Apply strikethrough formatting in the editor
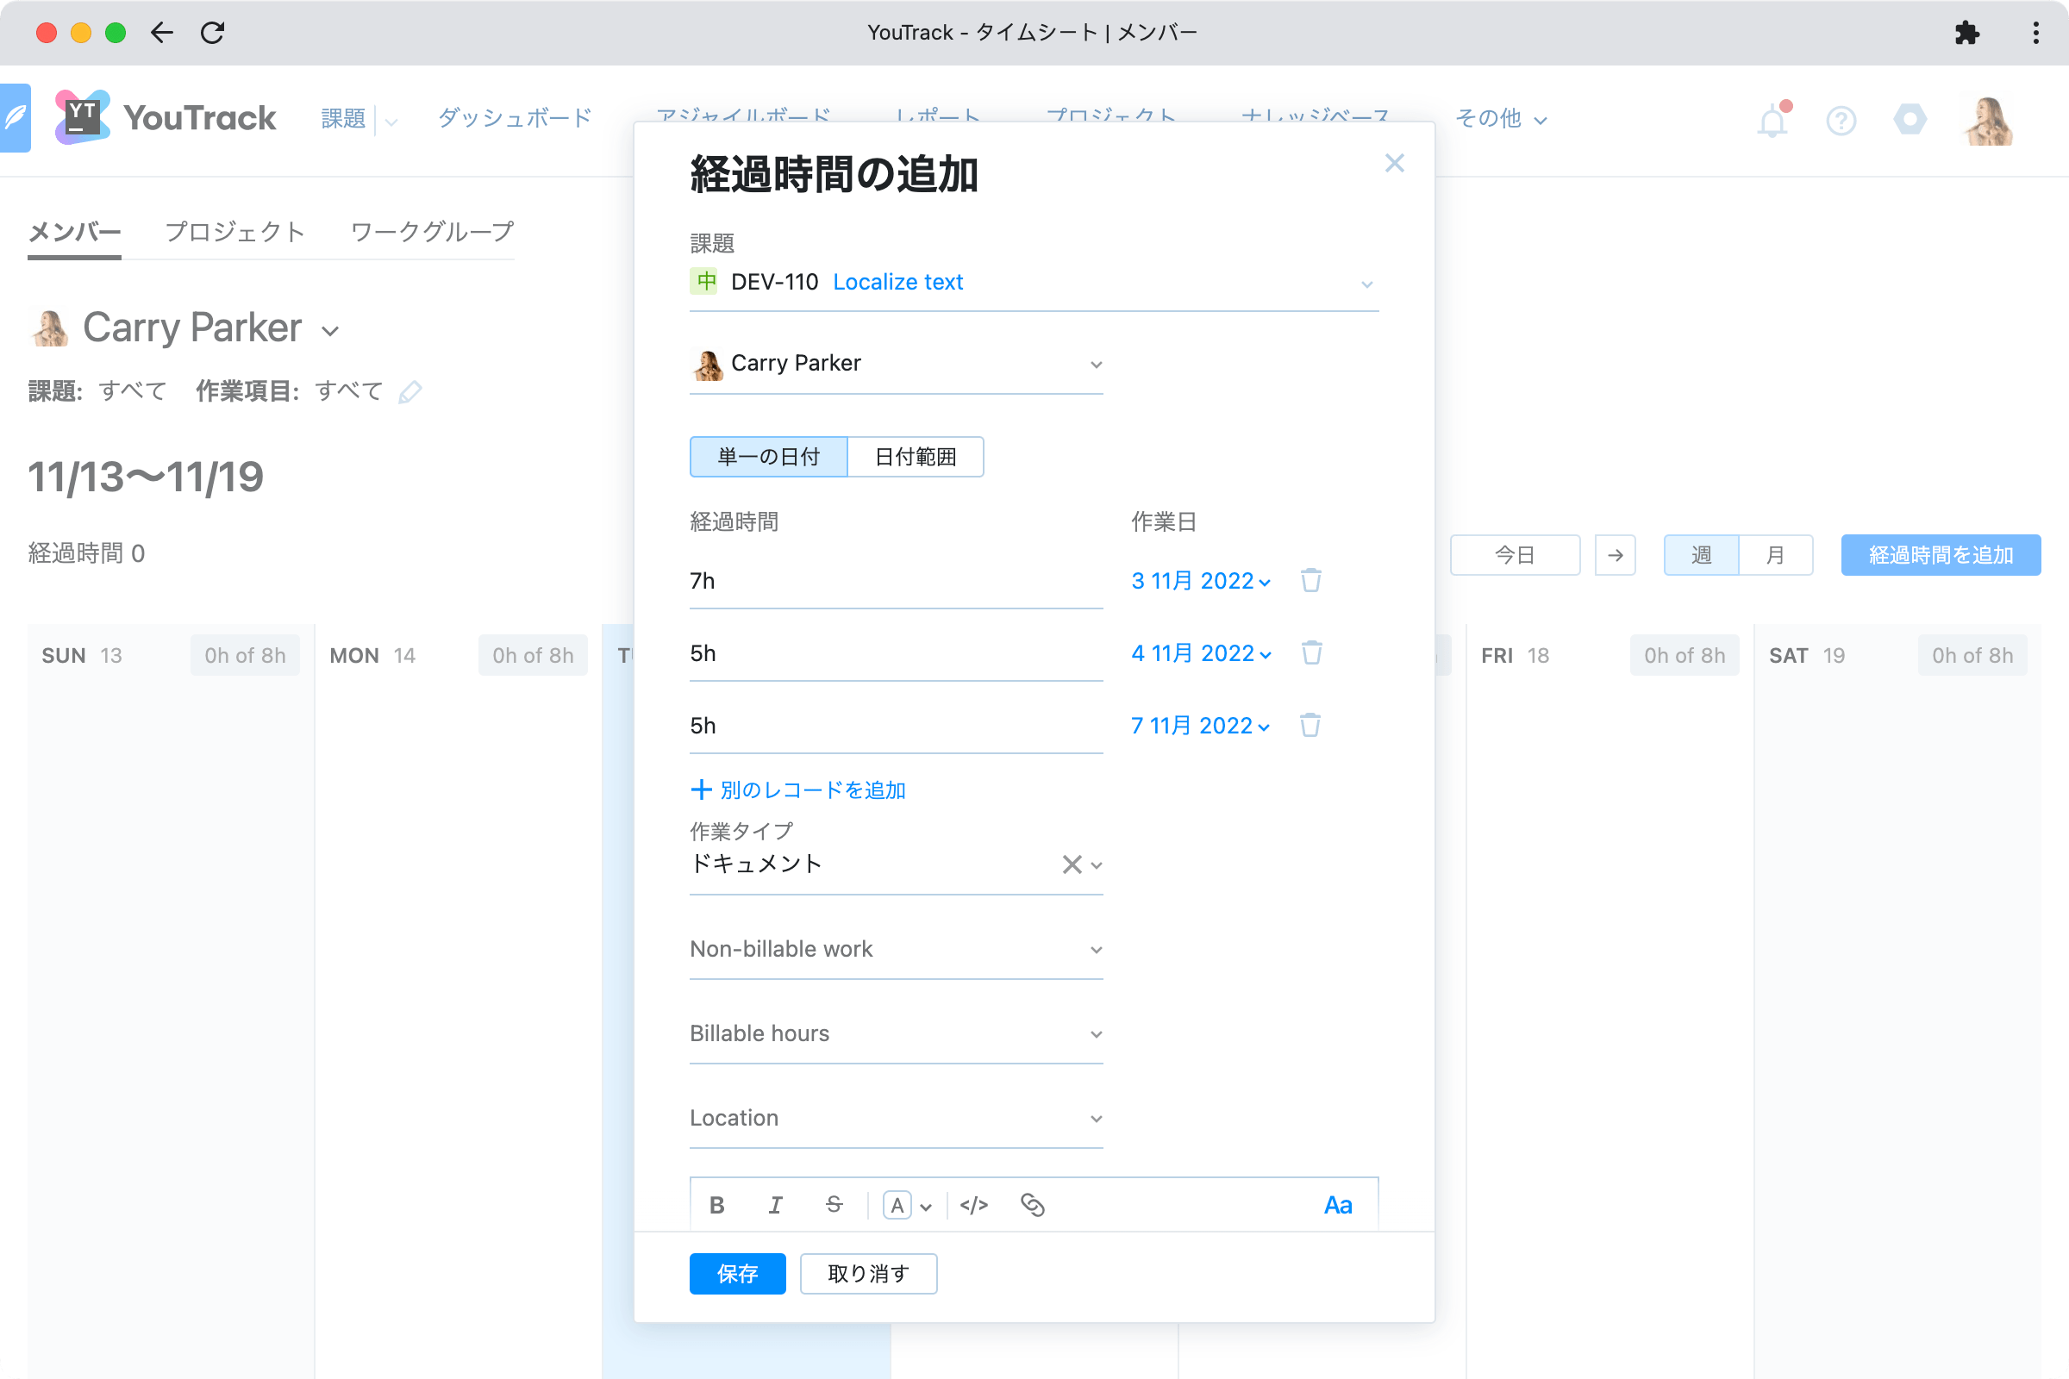The height and width of the screenshot is (1379, 2069). point(833,1205)
